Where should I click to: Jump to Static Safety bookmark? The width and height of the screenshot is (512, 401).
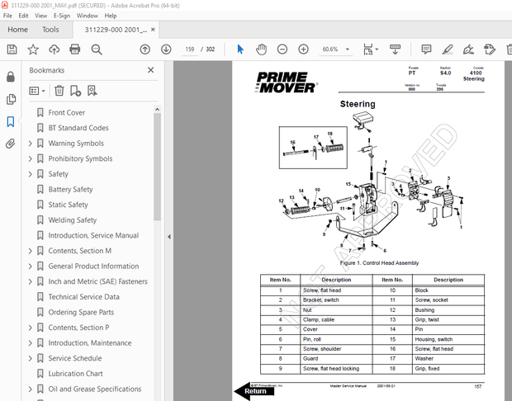coord(69,205)
